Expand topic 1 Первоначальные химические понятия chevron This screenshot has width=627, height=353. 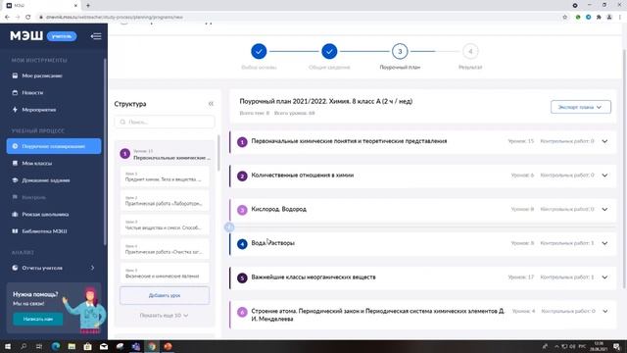(604, 141)
